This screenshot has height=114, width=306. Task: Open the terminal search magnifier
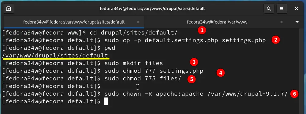tap(269, 9)
